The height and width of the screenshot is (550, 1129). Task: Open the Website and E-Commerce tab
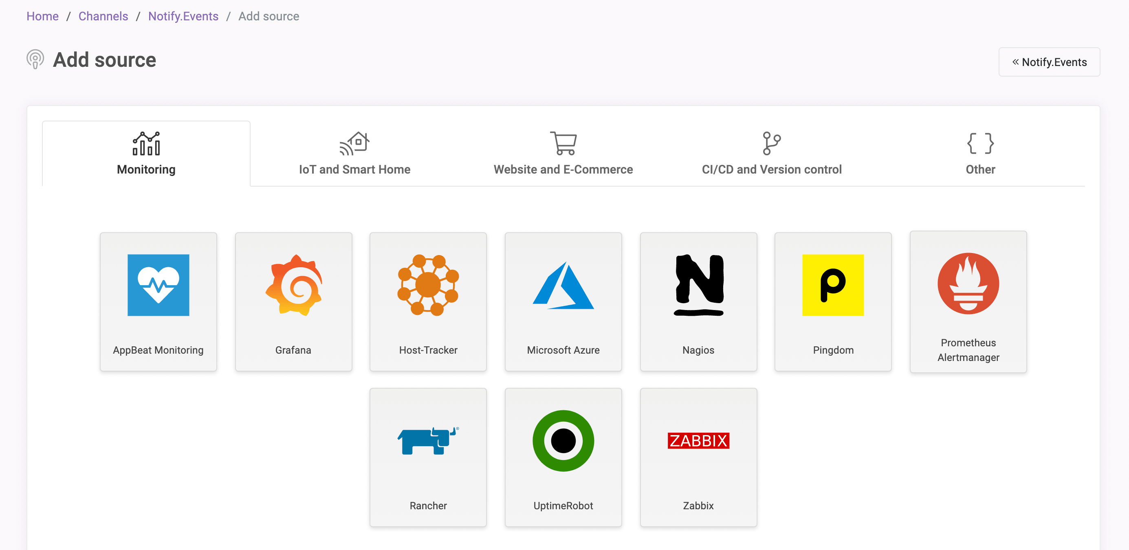563,153
